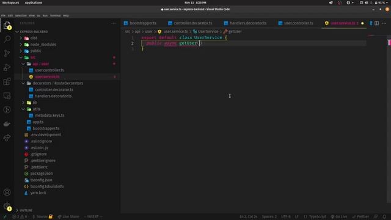Click the feedback icon in the status bar
391x220 pixels.
click(376, 217)
